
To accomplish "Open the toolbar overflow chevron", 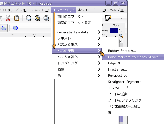I will point(122,18).
